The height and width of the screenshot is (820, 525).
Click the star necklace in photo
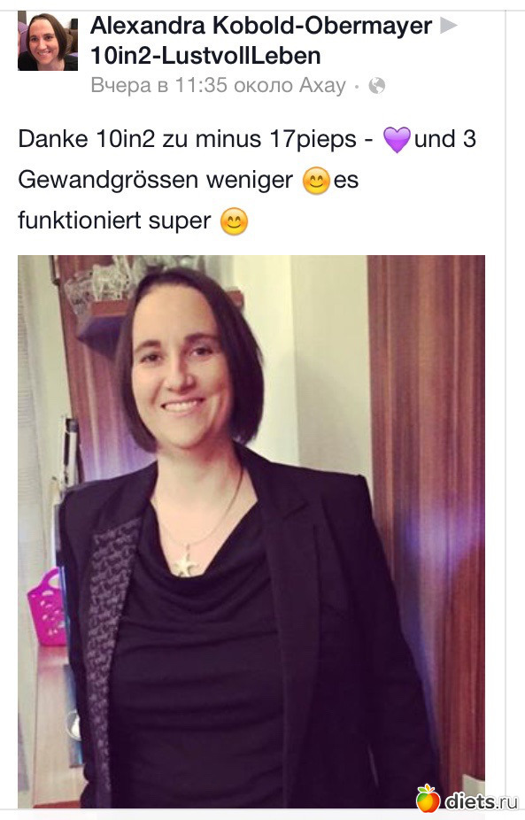click(x=186, y=566)
